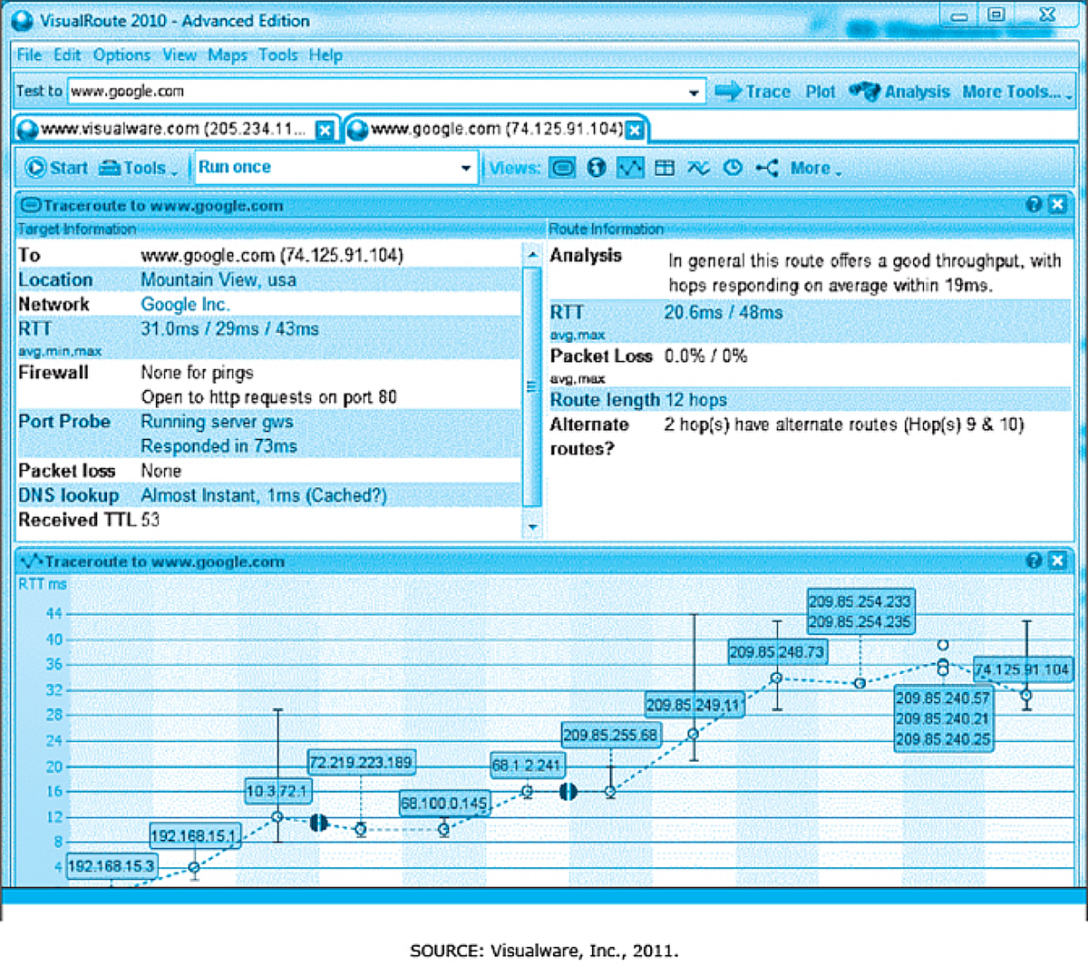Click the 72.219.223.189 hop label

(x=361, y=762)
